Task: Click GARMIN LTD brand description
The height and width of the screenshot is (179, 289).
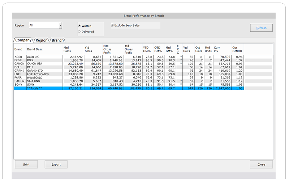Action: (35, 71)
